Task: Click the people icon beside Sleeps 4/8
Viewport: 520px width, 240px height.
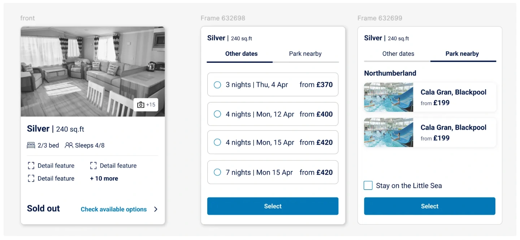Action: click(69, 145)
